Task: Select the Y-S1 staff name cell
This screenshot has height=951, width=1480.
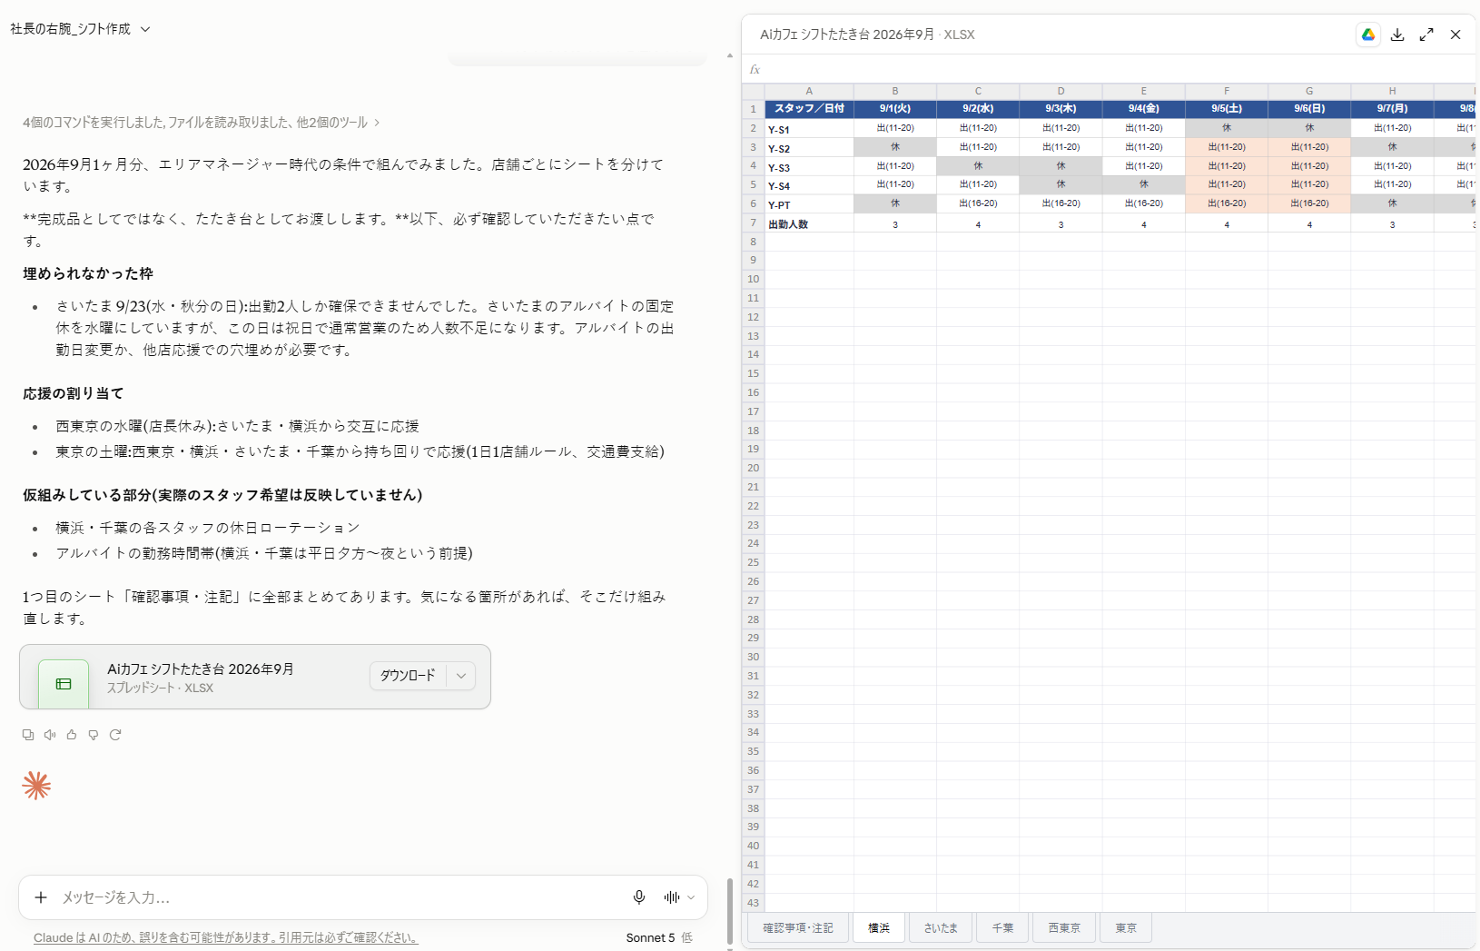Action: click(809, 129)
